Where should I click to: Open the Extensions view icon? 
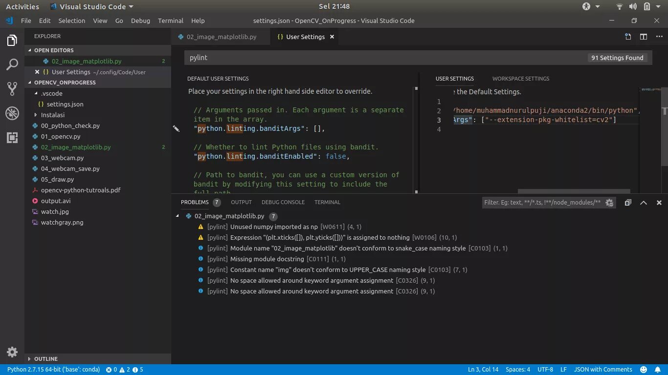[x=12, y=138]
